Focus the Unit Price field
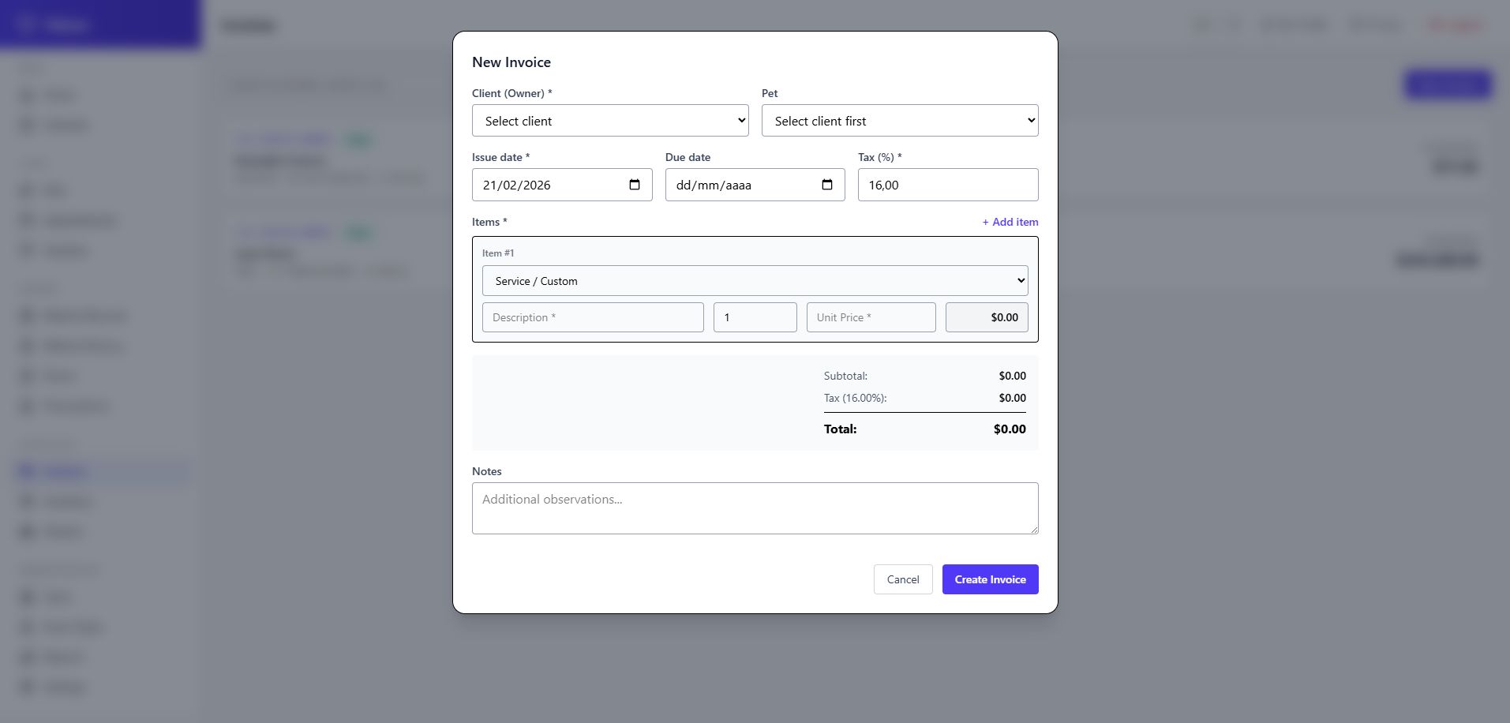 click(871, 317)
